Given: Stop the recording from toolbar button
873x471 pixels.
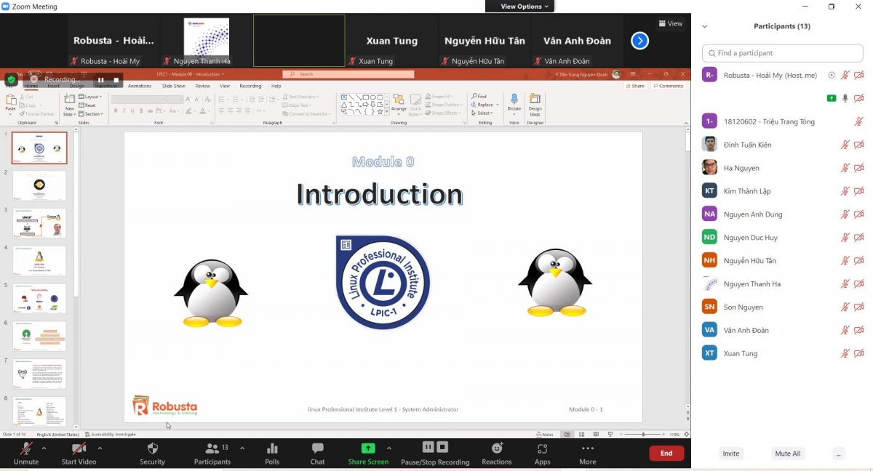Looking at the screenshot, I should [442, 447].
